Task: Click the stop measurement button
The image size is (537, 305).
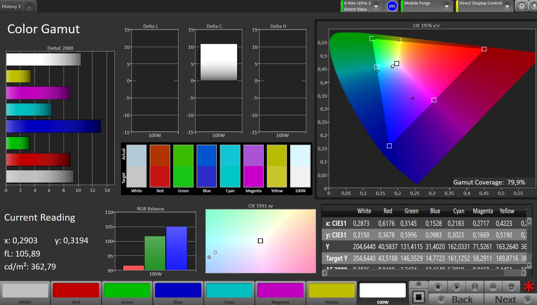Action: tap(438, 287)
